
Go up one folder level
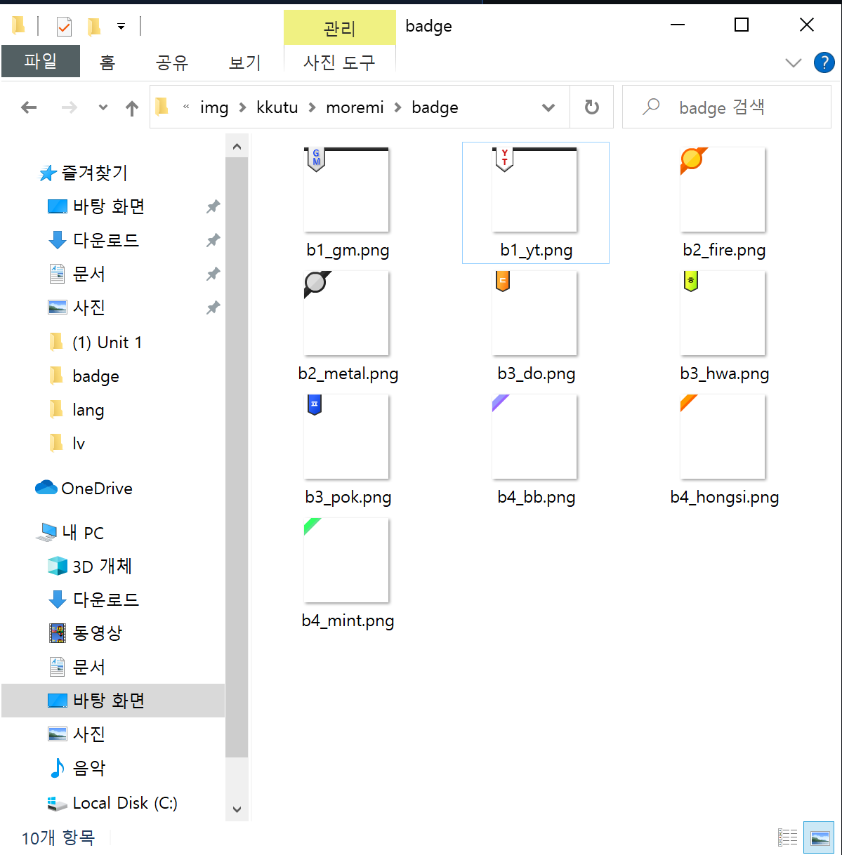[132, 107]
